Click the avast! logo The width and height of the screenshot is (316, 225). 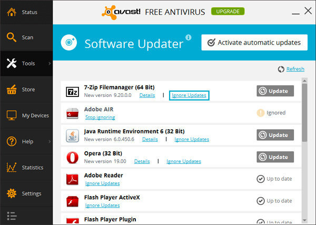[x=121, y=12]
